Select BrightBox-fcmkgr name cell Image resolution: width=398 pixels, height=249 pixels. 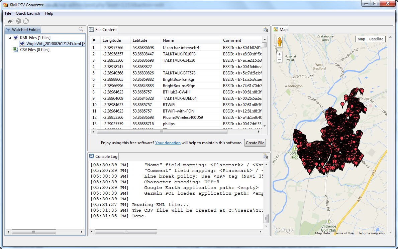pyautogui.click(x=191, y=79)
